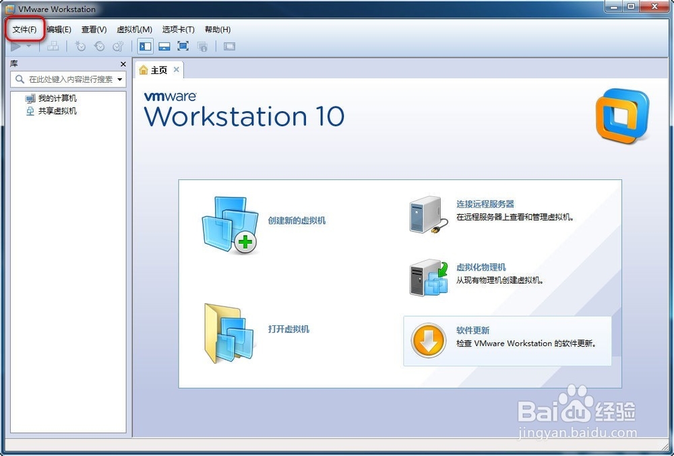Click the revert to snapshot icon
The image size is (674, 456).
pyautogui.click(x=99, y=46)
